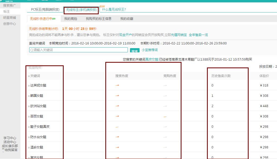Click the 什么是无线标王? link
Image resolution: width=277 pixels, height=159 pixels.
click(x=114, y=10)
